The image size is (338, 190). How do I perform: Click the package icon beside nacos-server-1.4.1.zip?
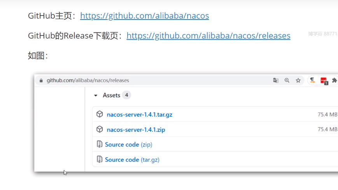(100, 129)
